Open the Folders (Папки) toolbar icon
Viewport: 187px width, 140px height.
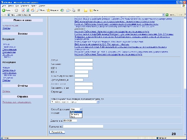91,10
